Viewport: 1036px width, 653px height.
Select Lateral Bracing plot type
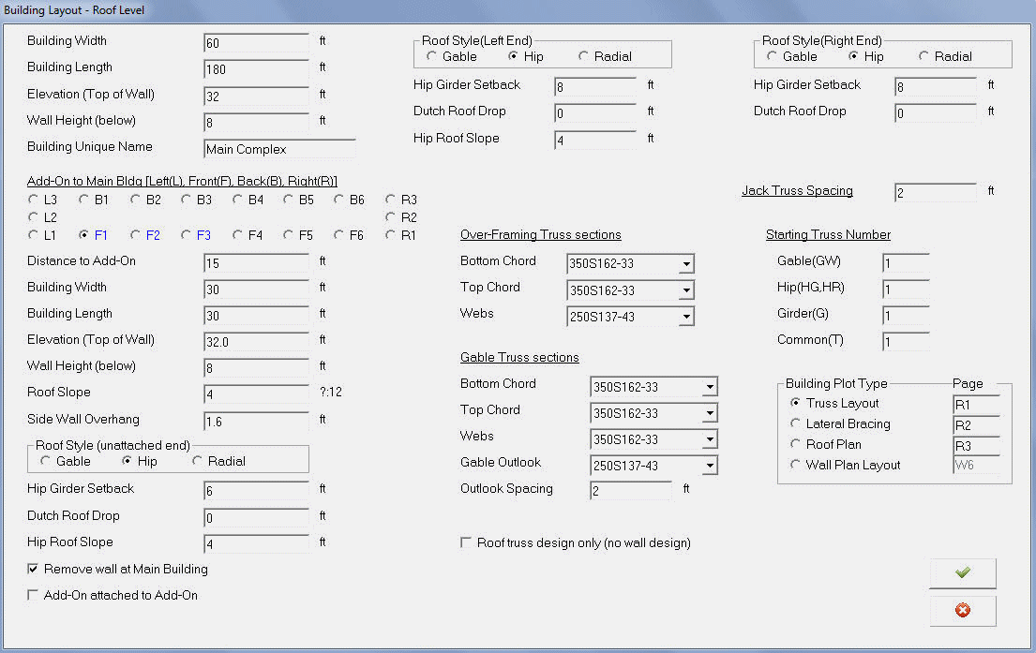[796, 423]
